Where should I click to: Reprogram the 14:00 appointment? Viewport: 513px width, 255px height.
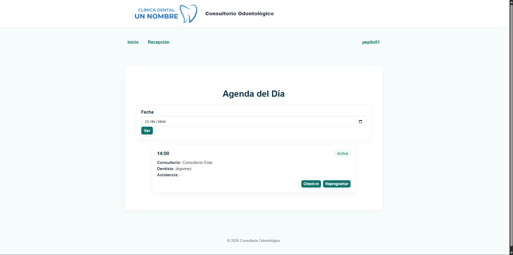click(x=337, y=184)
